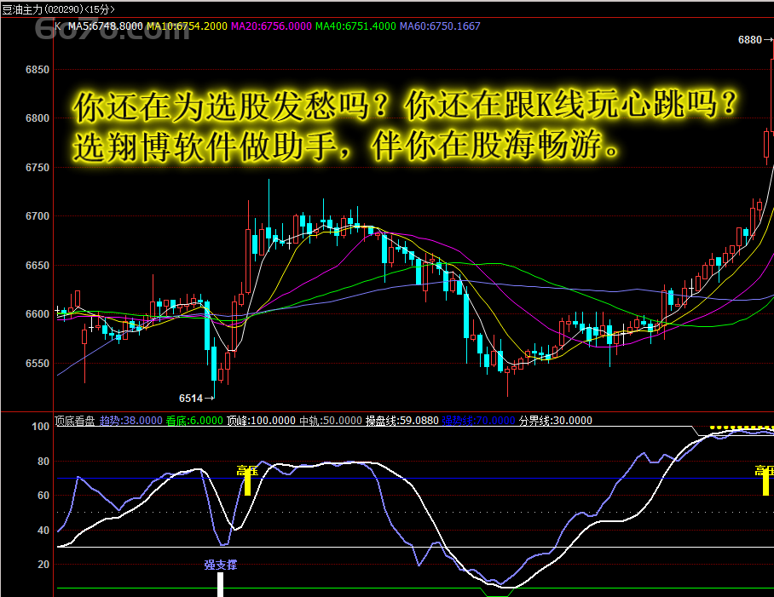Image resolution: width=774 pixels, height=597 pixels.
Task: Click the 分界线:30.0000 indicator value
Action: tap(555, 421)
